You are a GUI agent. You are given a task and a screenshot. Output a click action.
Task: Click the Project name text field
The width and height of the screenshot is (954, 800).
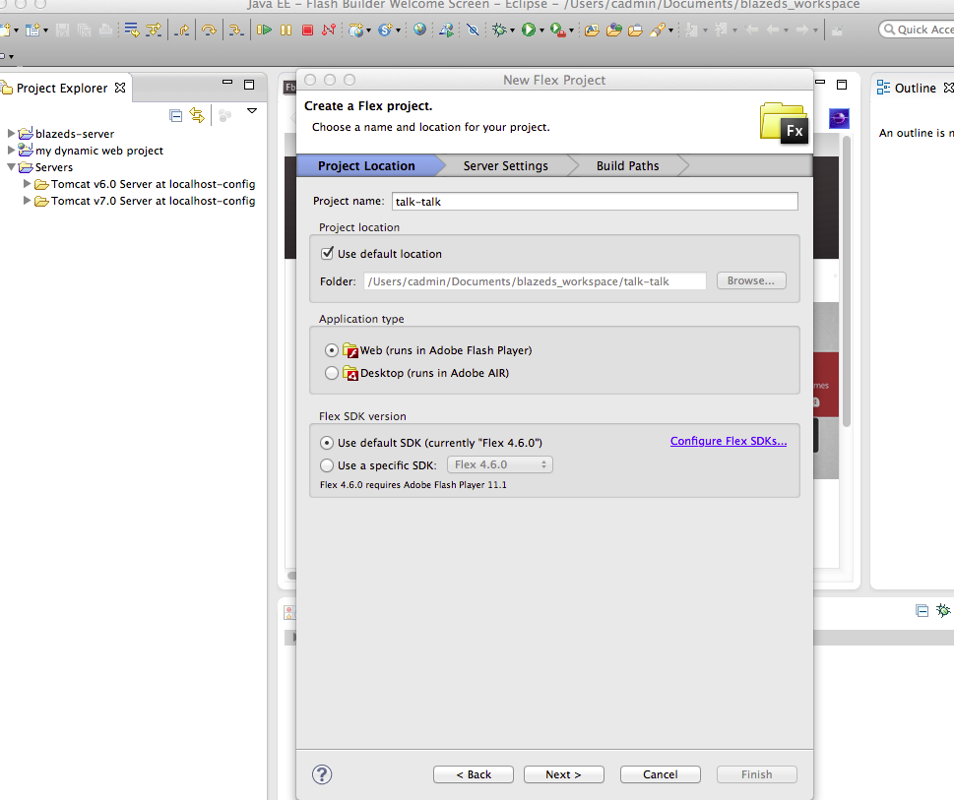pyautogui.click(x=595, y=201)
